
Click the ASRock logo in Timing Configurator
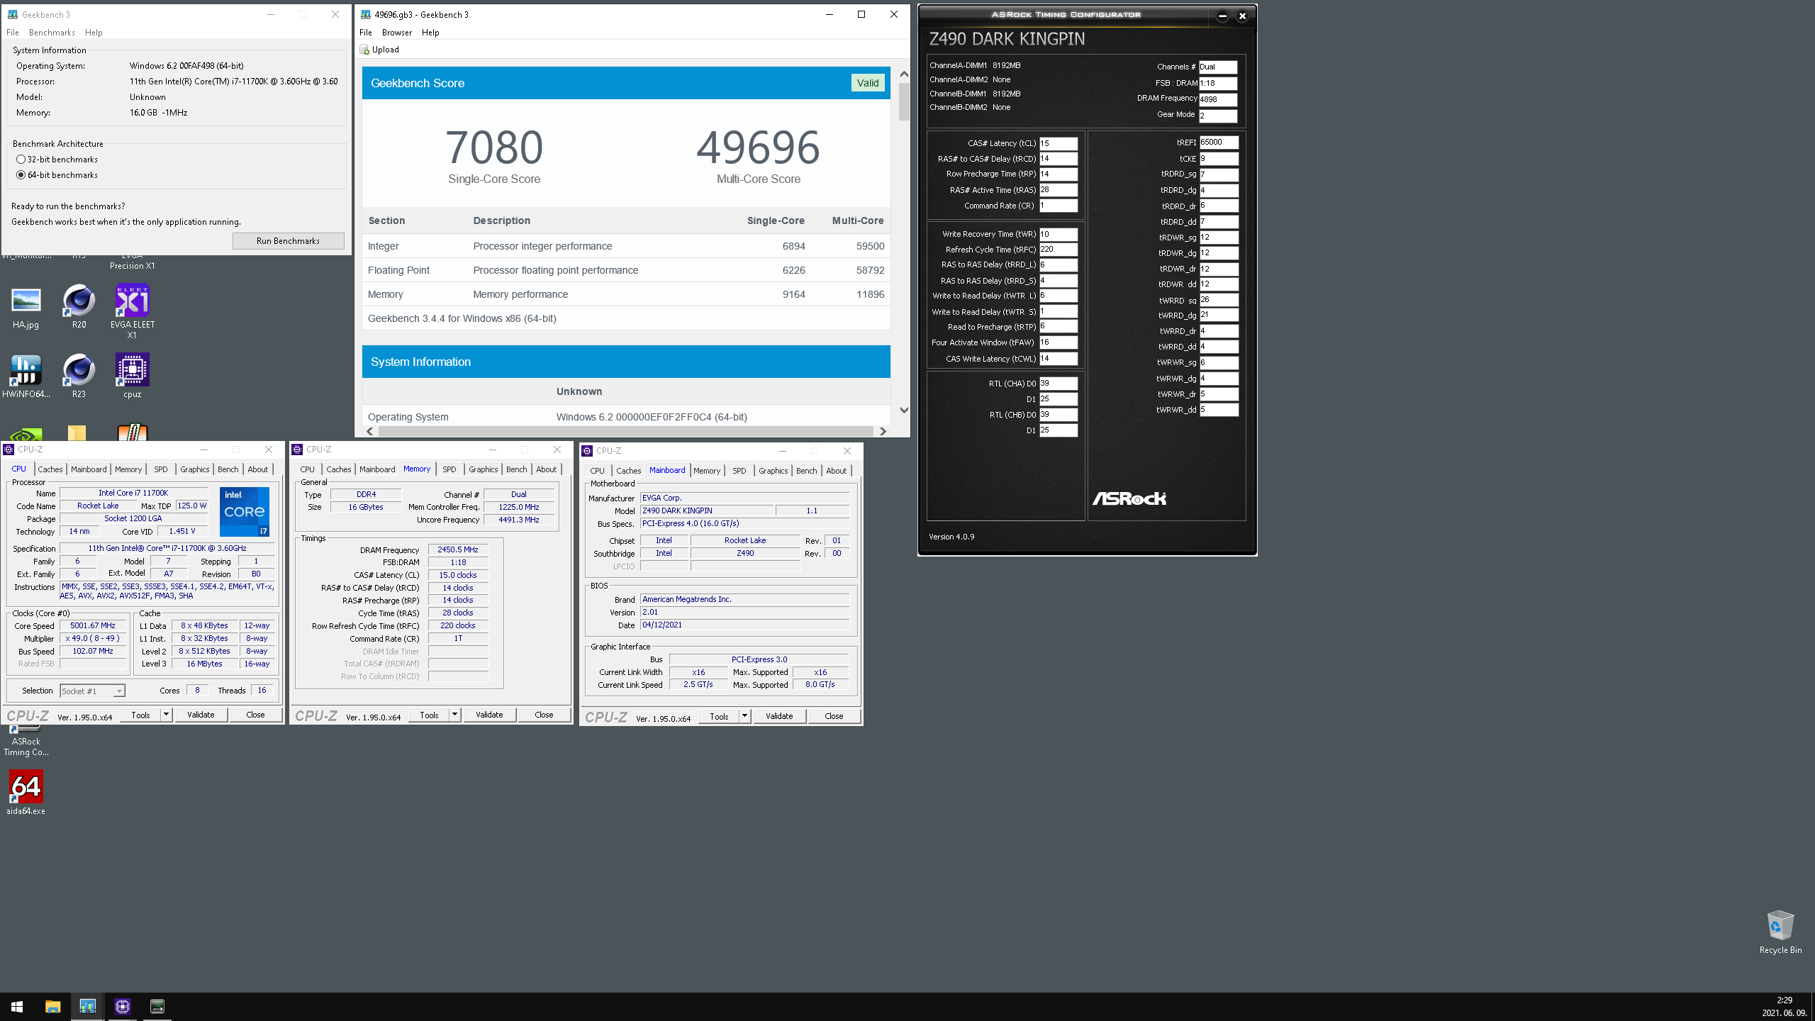tap(1129, 498)
